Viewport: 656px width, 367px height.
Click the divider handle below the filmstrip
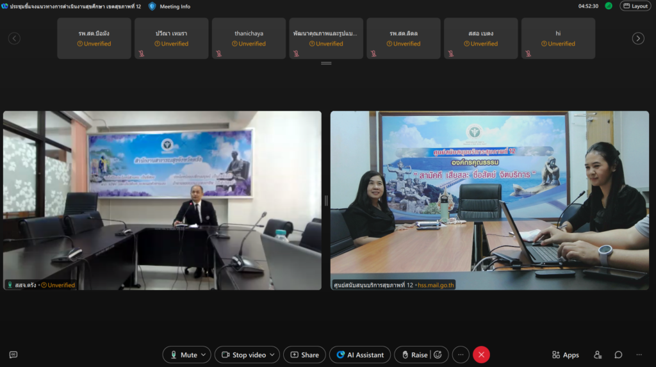point(326,63)
